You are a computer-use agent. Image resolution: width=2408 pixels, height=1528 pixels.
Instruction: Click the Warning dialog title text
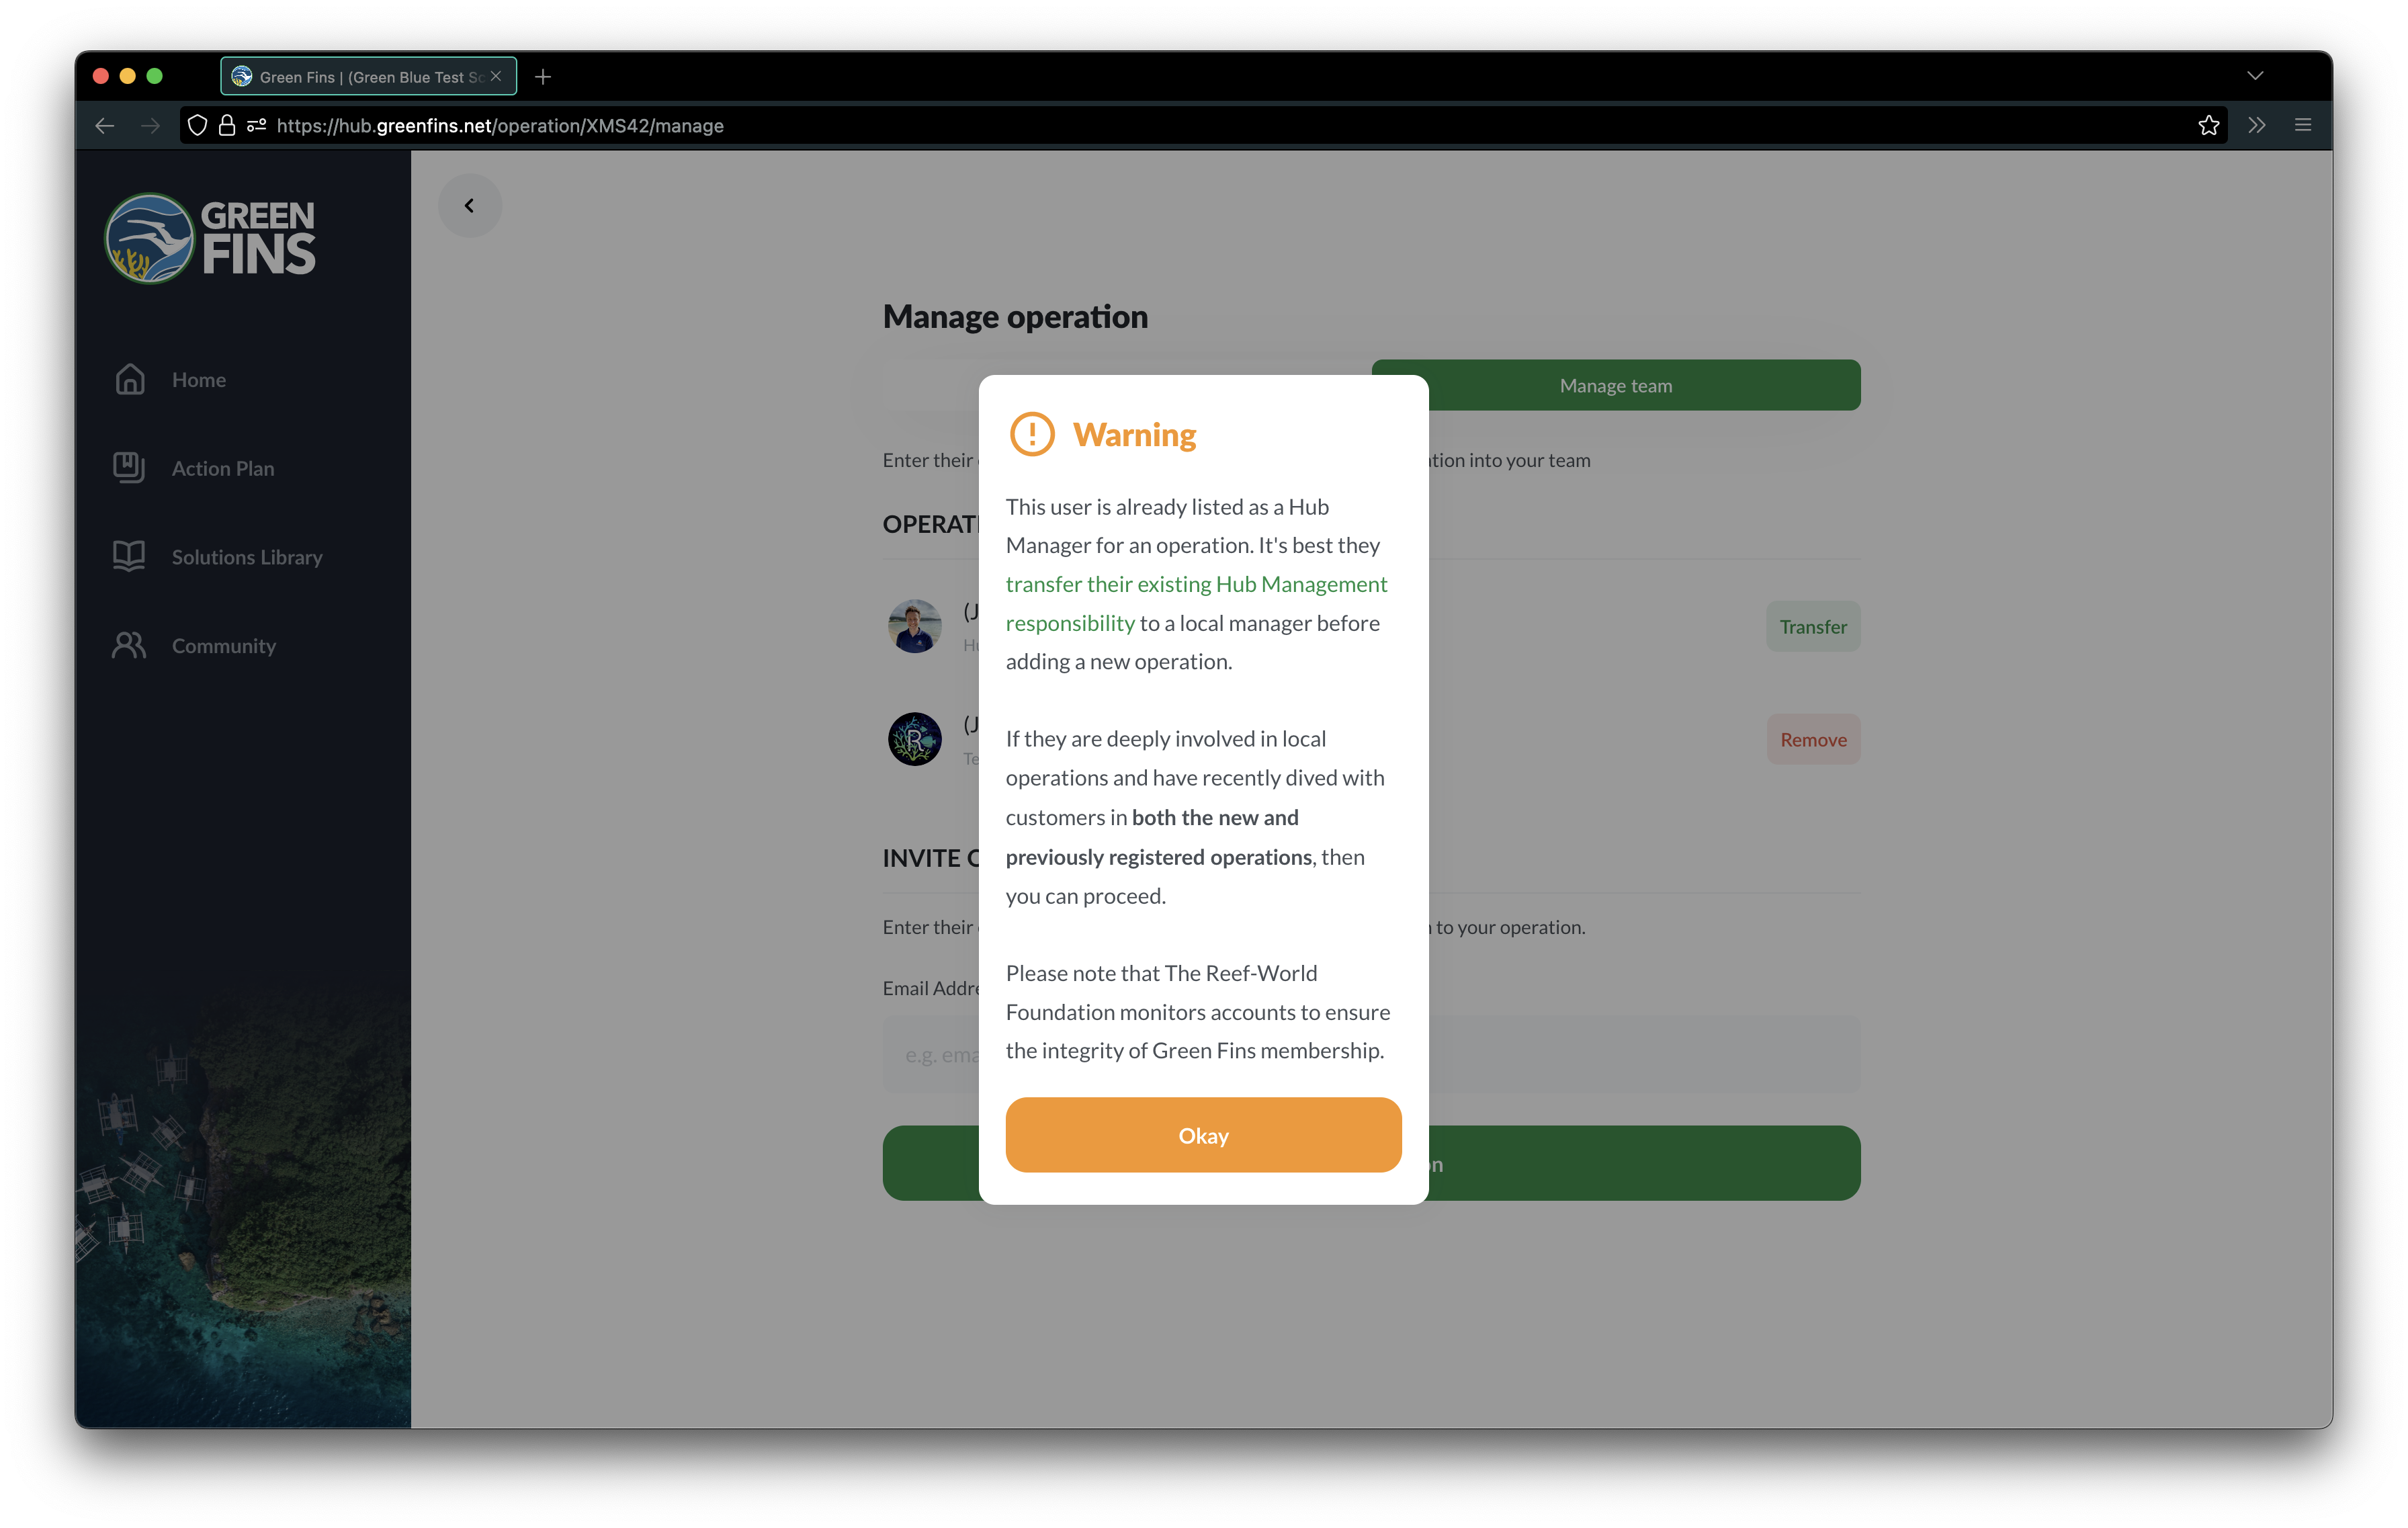click(1134, 435)
